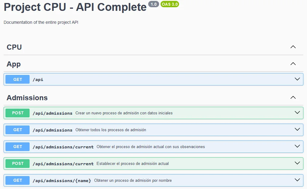Screen dimensions: 307x189
Task: Expand GET /api/admissions/current row arrow
Action: pyautogui.click(x=297, y=147)
